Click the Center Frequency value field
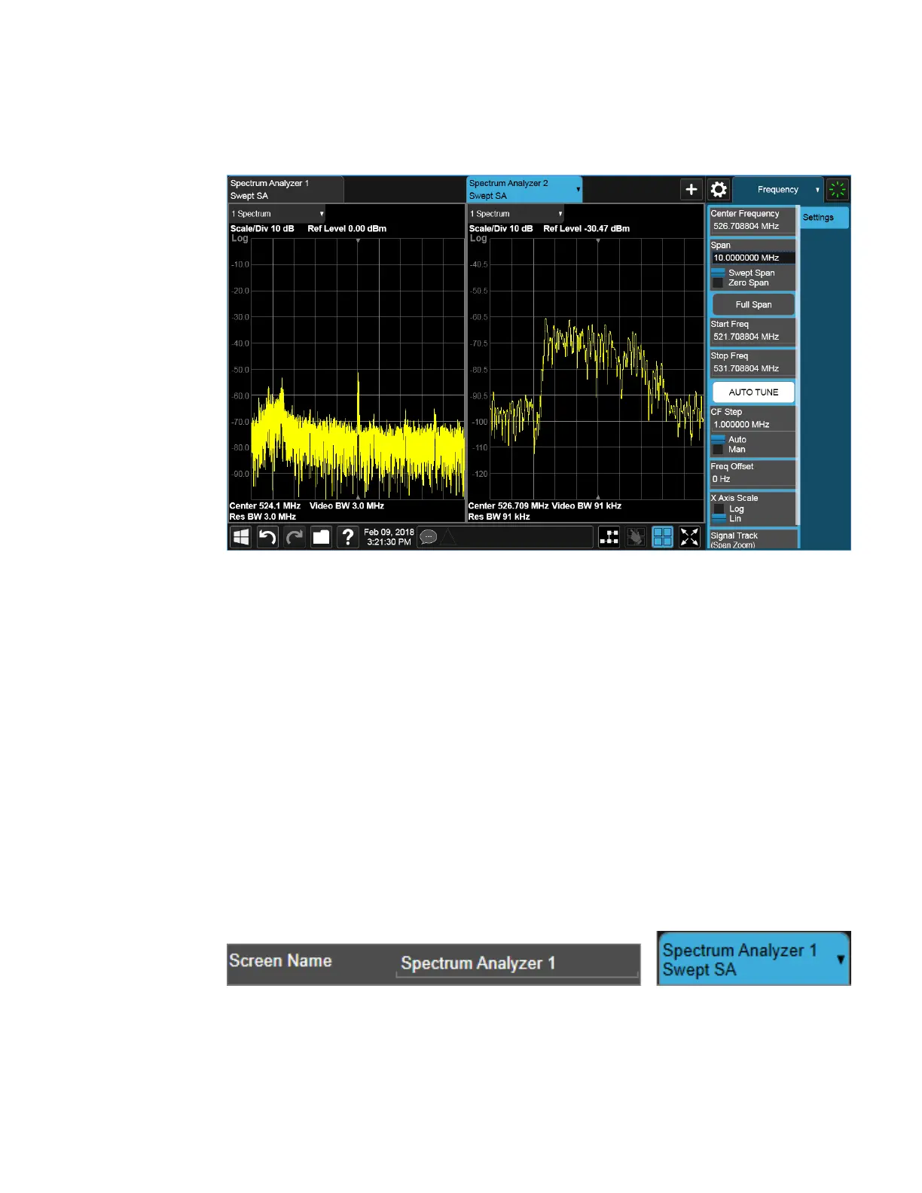Image resolution: width=922 pixels, height=1193 pixels. pos(752,226)
